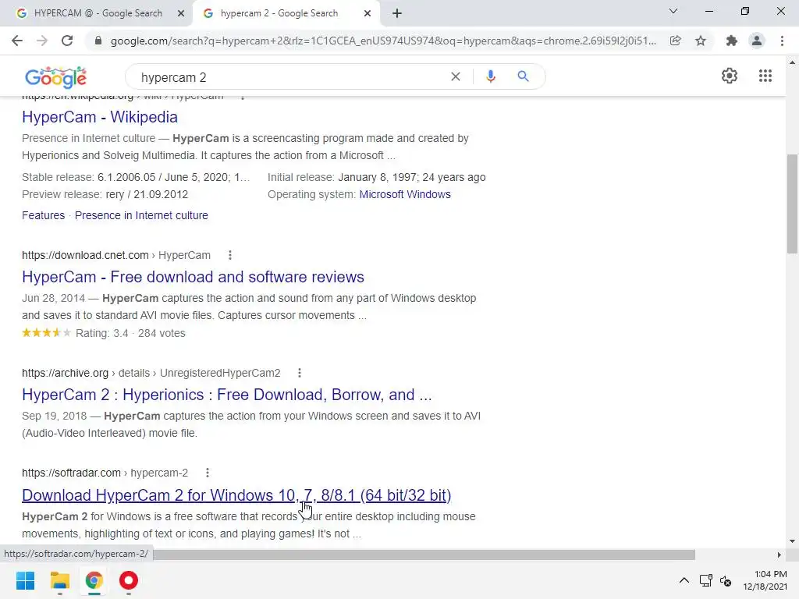Open the tab search chevron
The width and height of the screenshot is (799, 599).
[x=673, y=11]
